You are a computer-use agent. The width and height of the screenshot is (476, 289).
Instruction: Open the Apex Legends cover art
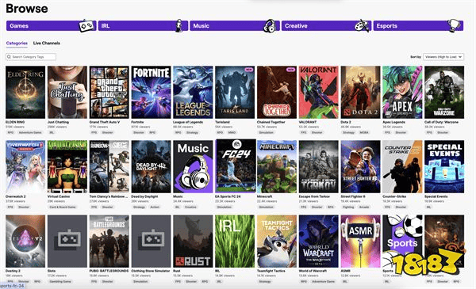(402, 92)
